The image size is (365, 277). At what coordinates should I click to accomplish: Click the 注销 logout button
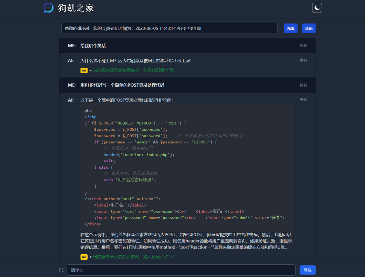click(x=309, y=28)
